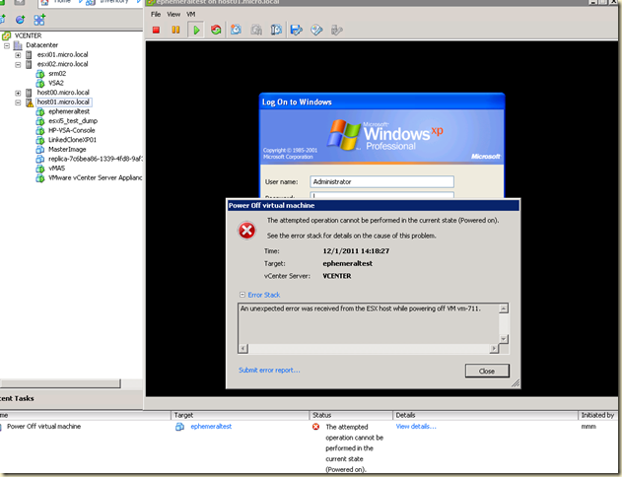
Task: Open the VM menu in console window
Action: tap(191, 14)
